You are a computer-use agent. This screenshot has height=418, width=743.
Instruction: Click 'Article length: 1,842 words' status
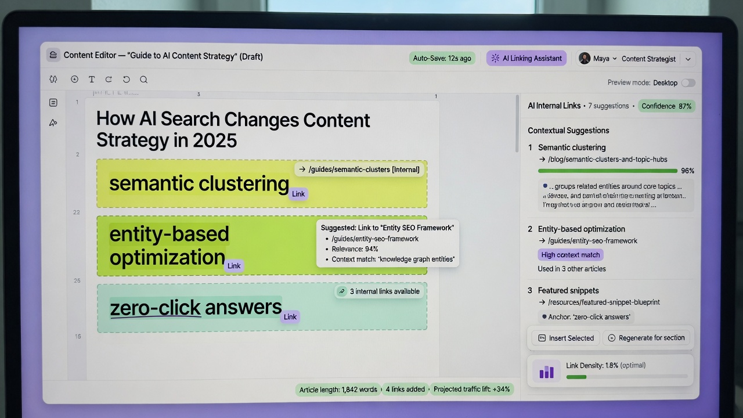tap(338, 389)
